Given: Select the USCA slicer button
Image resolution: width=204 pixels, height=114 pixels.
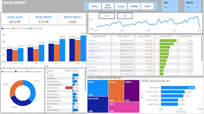Looking at the screenshot, I should [x=147, y=6].
